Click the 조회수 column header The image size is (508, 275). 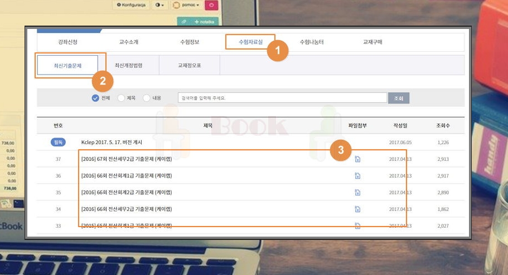click(443, 125)
